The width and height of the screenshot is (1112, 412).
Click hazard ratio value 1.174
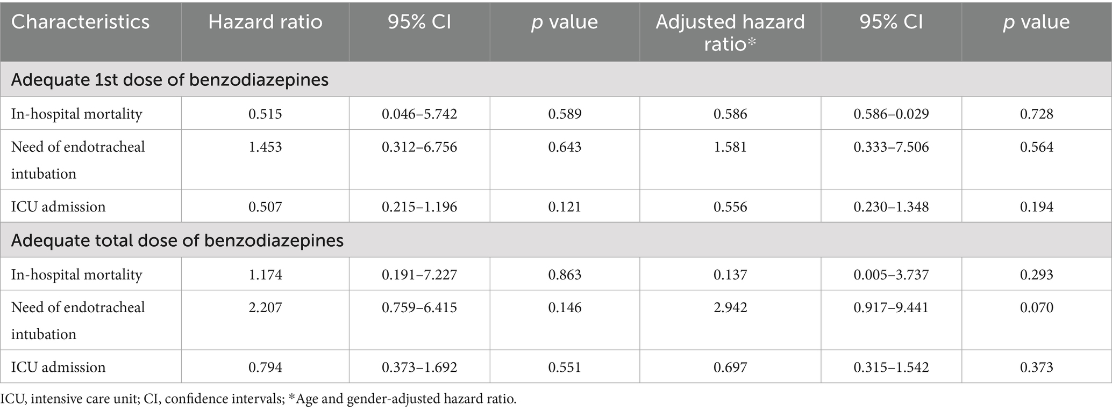265,275
